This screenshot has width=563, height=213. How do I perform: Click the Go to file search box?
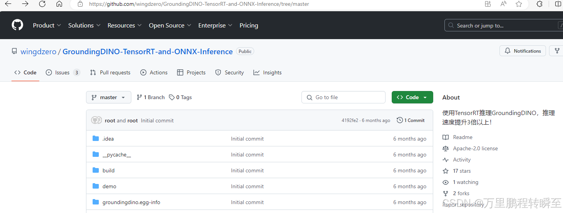343,97
